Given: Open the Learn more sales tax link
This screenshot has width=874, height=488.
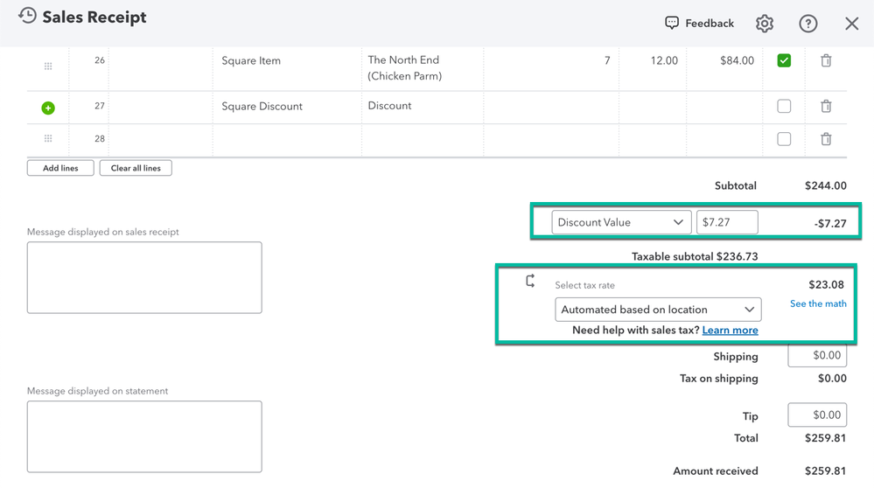Looking at the screenshot, I should coord(730,331).
